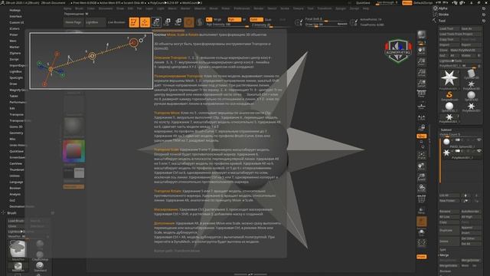490x276 pixels.
Task: Select the Move transform button
Action: tap(156, 22)
